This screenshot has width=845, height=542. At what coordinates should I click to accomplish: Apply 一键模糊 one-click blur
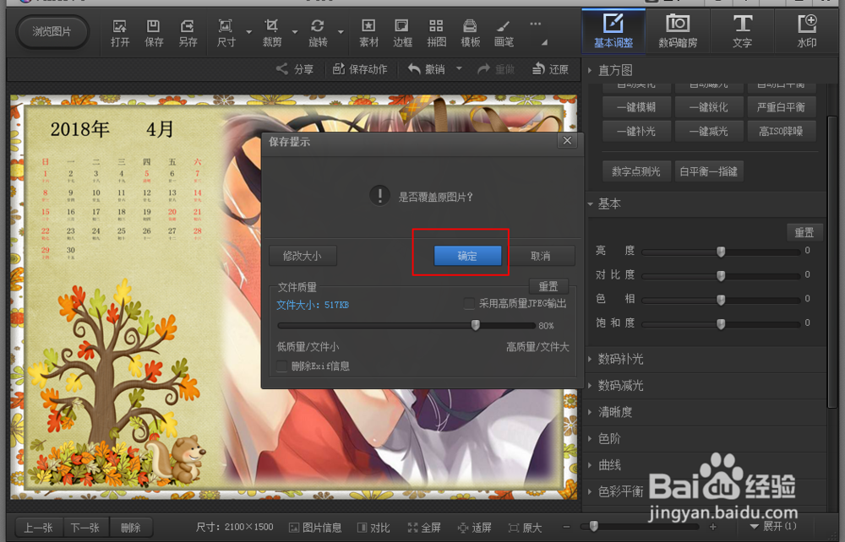pyautogui.click(x=636, y=107)
